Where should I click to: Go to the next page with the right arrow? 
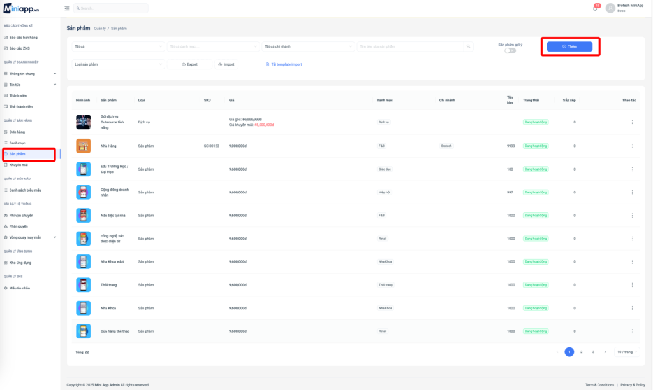click(605, 352)
